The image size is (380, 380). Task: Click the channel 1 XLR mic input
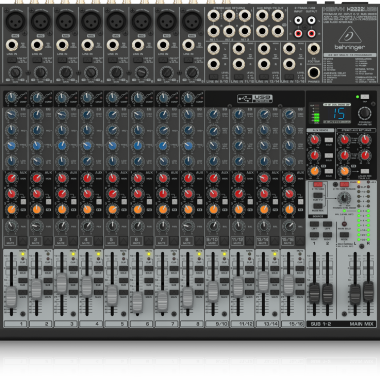[14, 21]
